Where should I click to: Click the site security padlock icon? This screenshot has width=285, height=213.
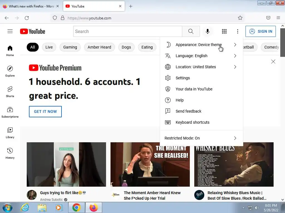[x=63, y=18]
